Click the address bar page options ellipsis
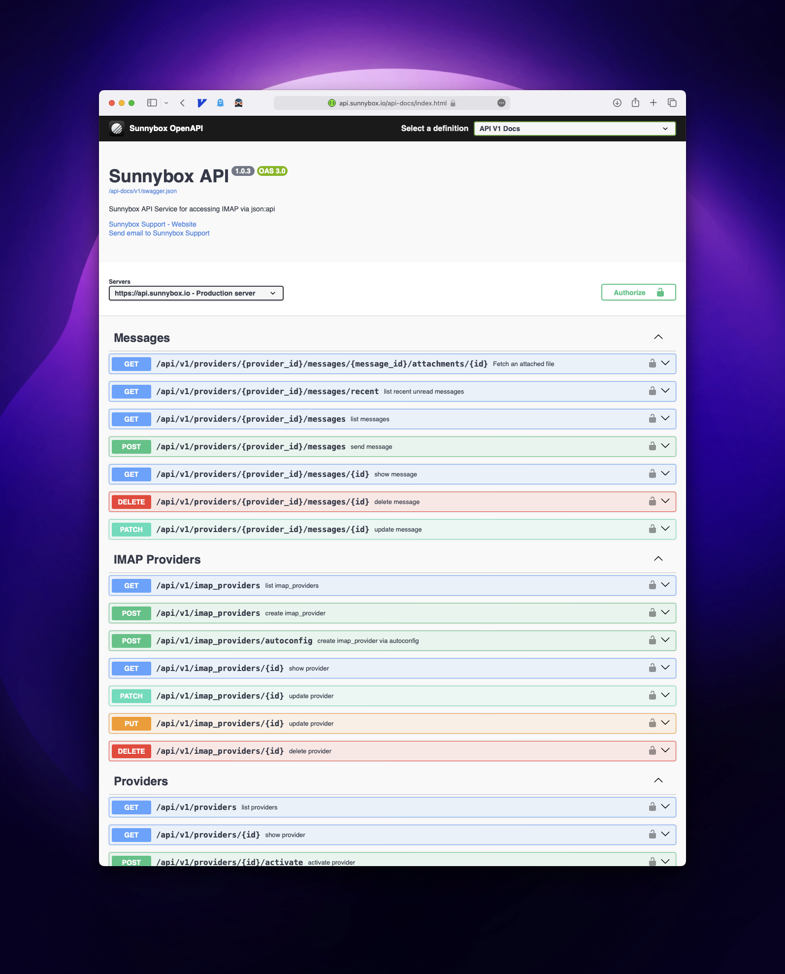 pos(501,103)
